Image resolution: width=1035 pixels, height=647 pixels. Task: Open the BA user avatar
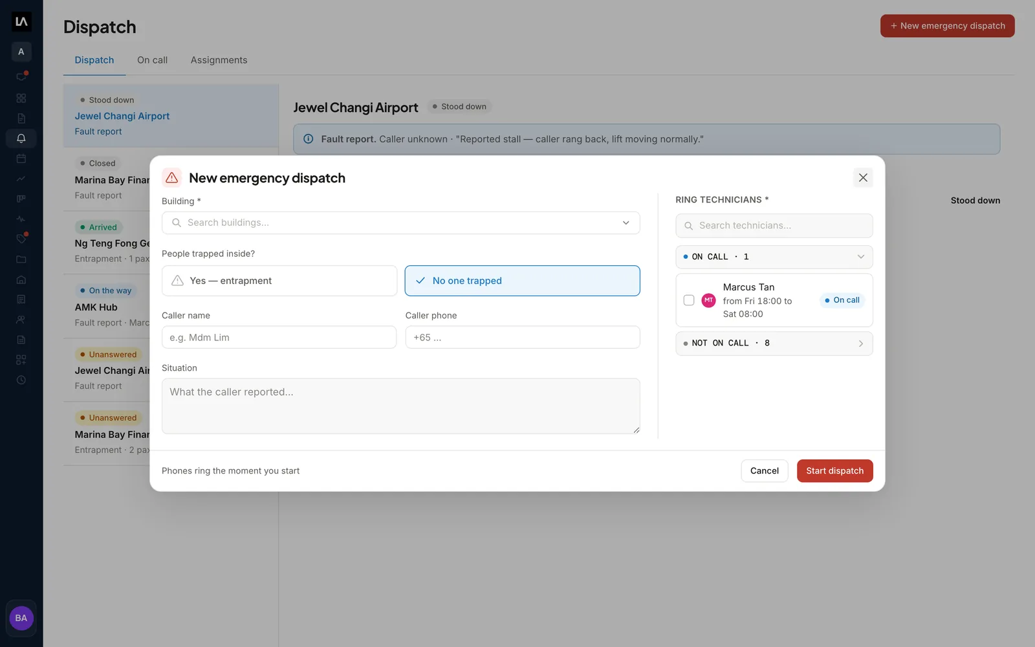click(21, 618)
